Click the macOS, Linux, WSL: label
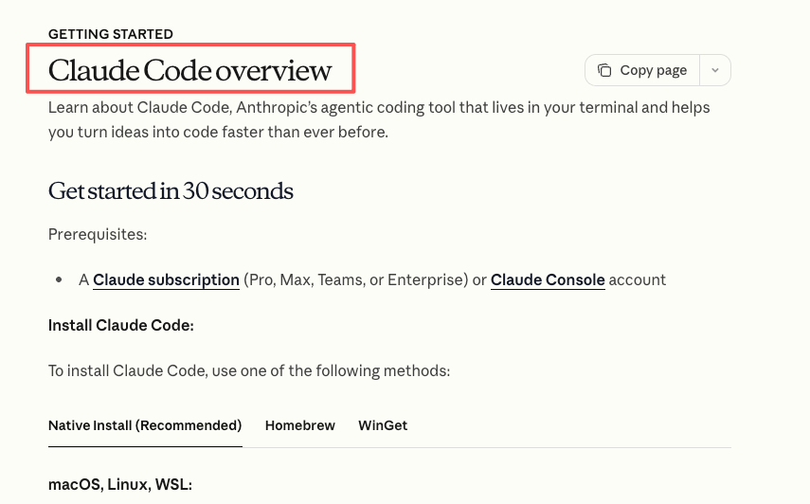This screenshot has height=504, width=810. point(120,484)
